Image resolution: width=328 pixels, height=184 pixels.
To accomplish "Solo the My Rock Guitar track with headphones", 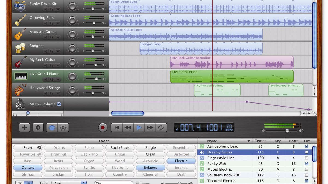I will [x=52, y=65].
